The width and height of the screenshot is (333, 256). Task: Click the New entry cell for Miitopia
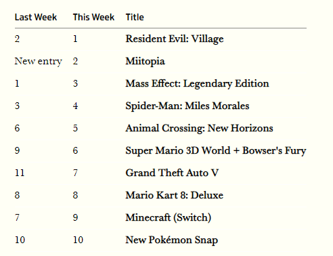click(x=38, y=61)
